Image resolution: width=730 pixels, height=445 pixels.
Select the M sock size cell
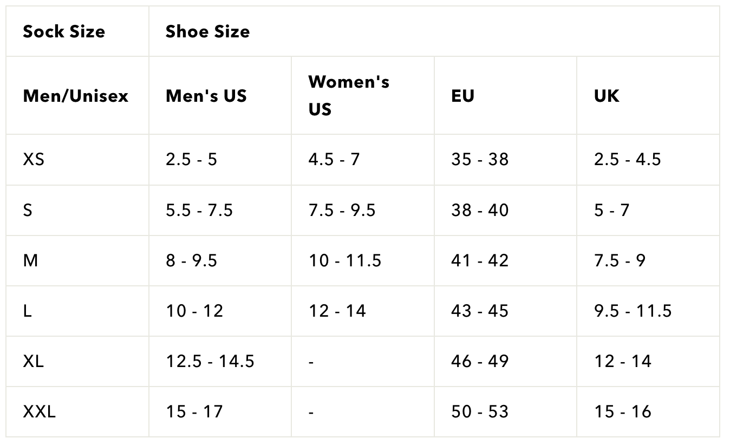click(x=77, y=260)
